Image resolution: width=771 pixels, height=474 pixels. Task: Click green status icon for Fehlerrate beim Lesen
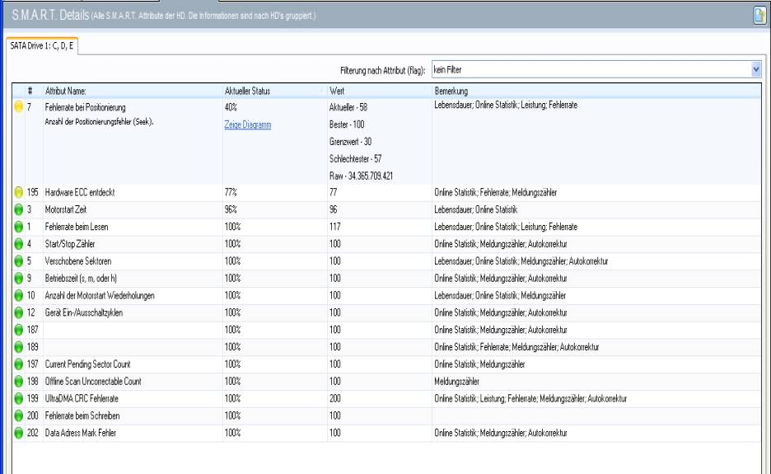18,227
